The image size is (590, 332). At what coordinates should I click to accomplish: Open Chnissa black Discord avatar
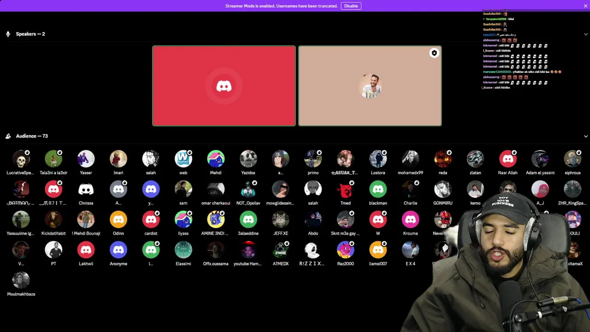click(86, 189)
